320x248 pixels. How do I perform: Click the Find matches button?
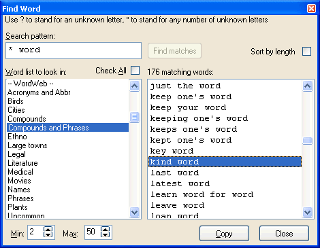pos(174,51)
